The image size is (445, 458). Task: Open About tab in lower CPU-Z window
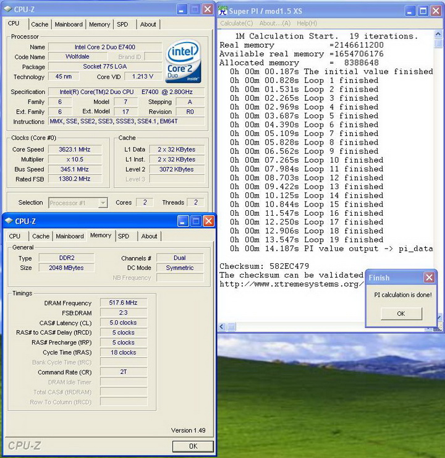[149, 236]
